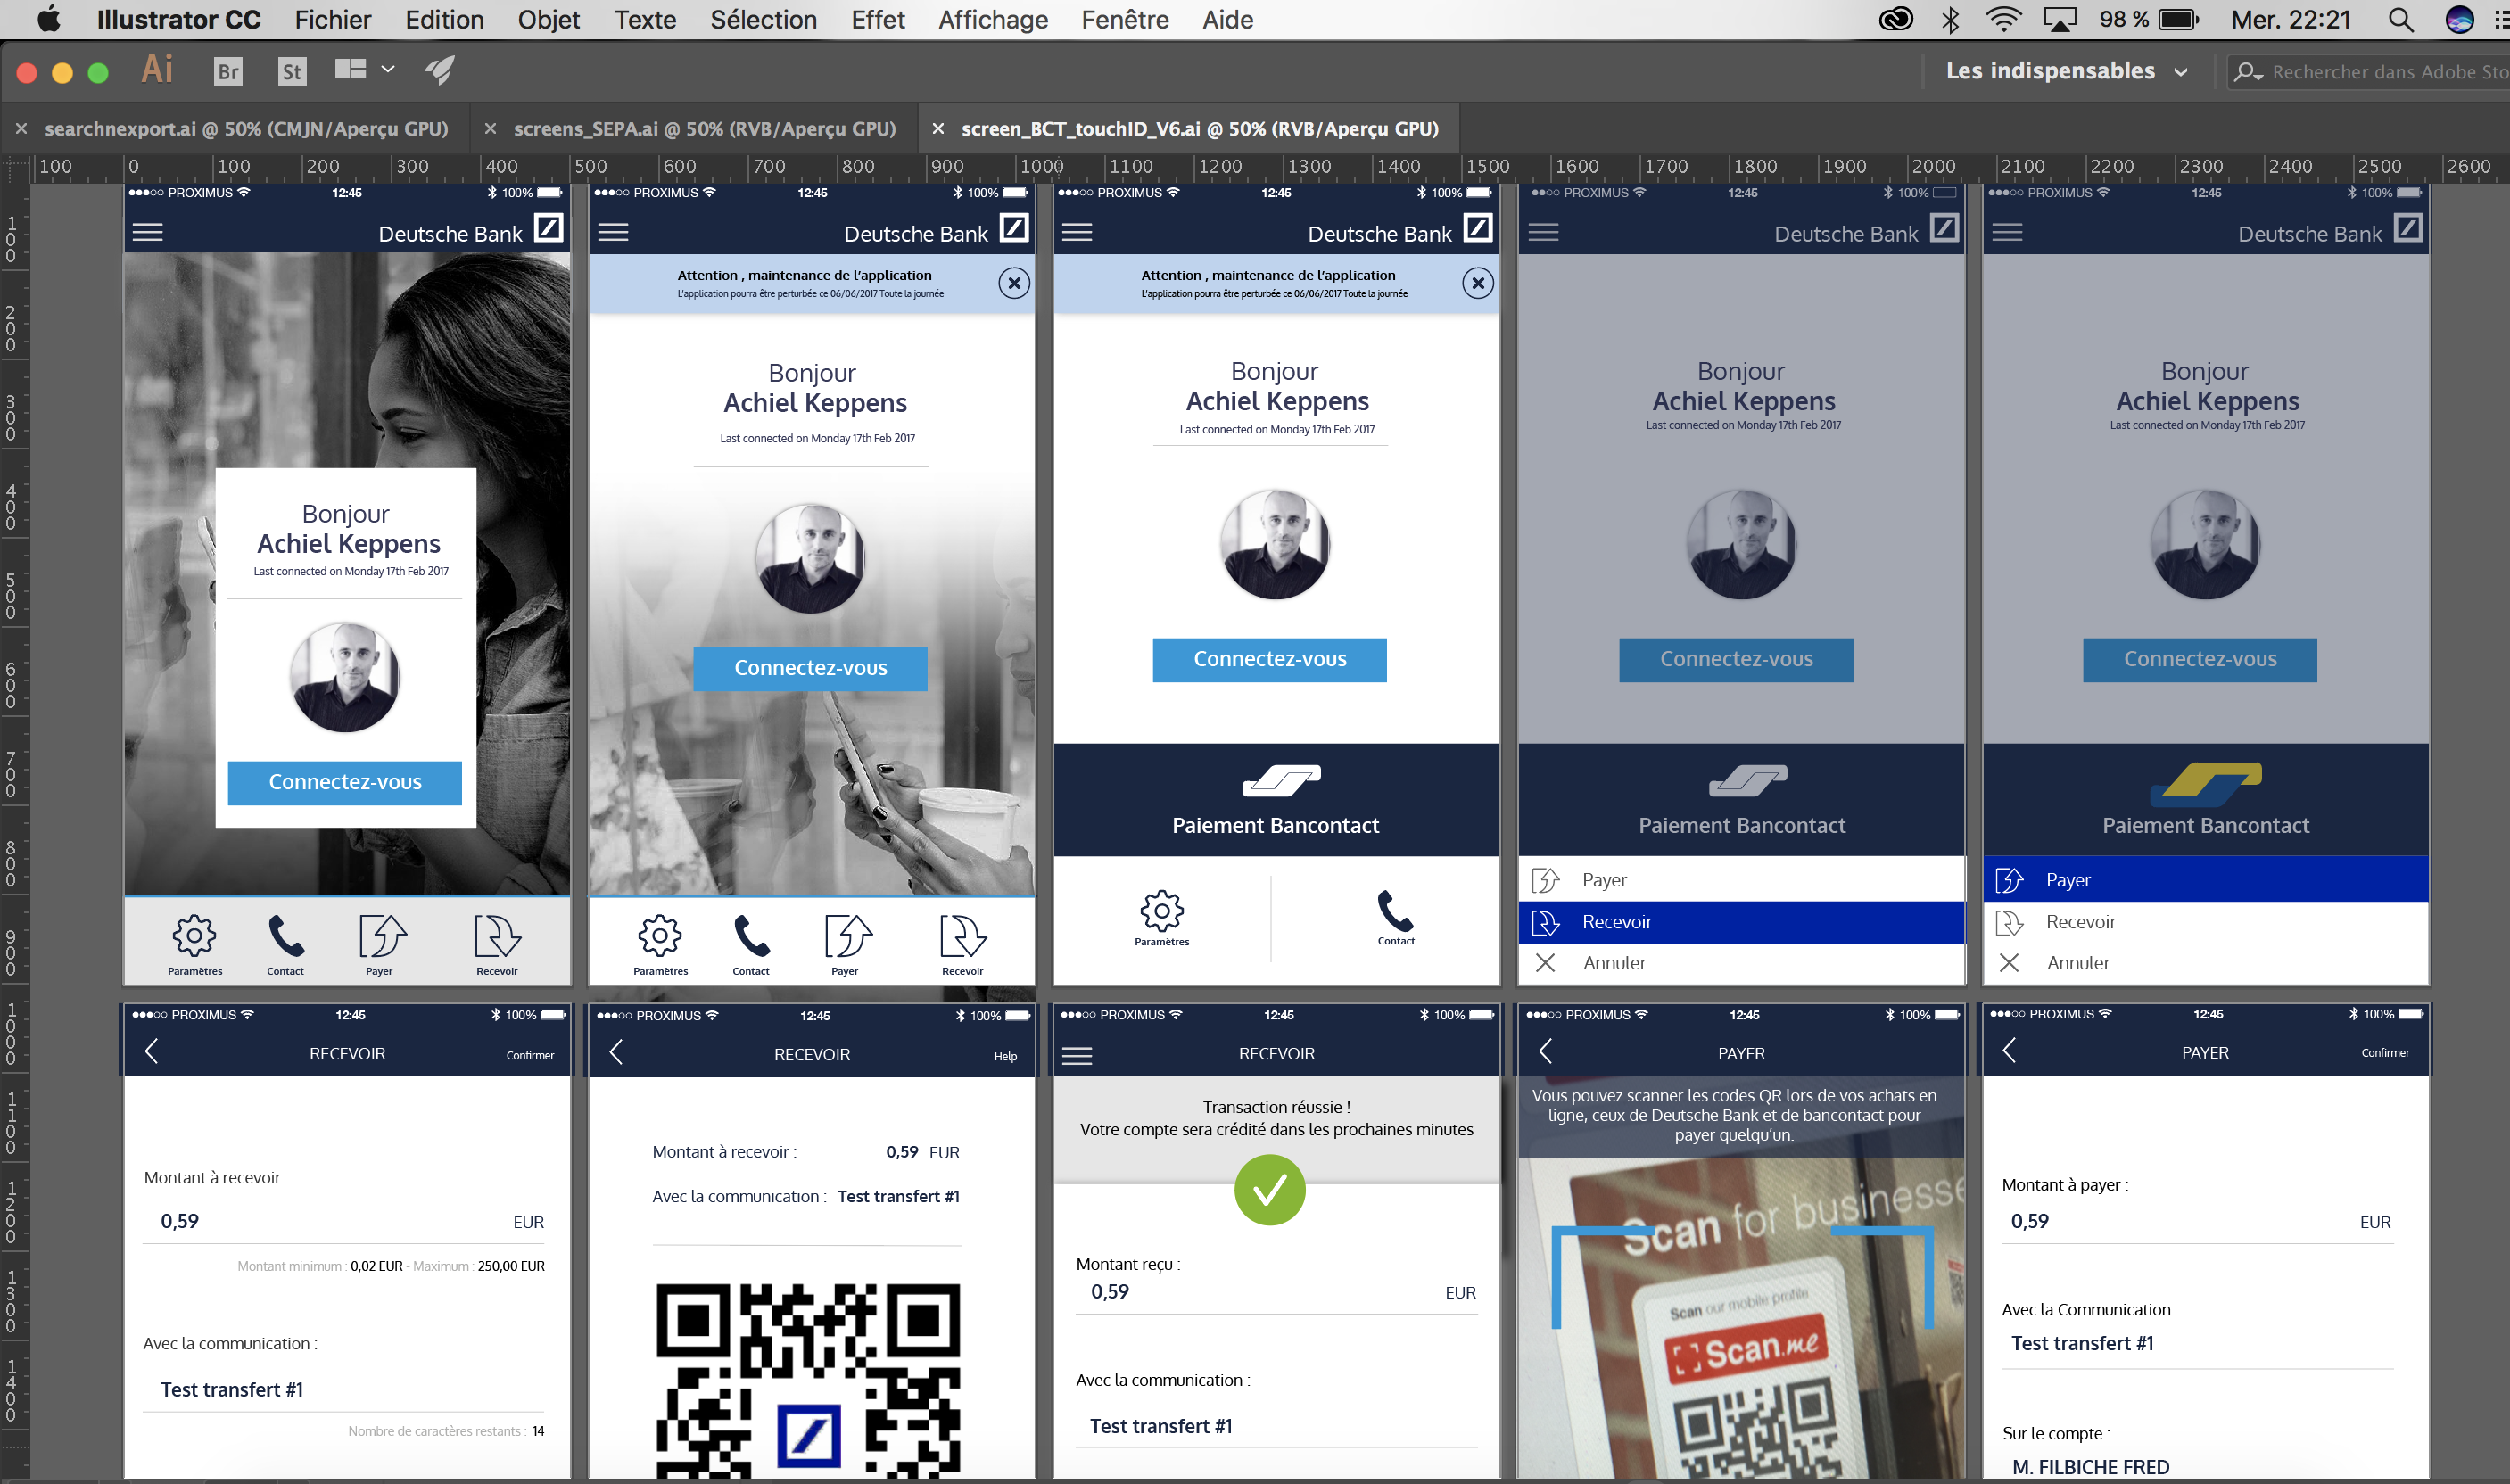Click Paramètres gear icon on second artboard

[x=660, y=935]
